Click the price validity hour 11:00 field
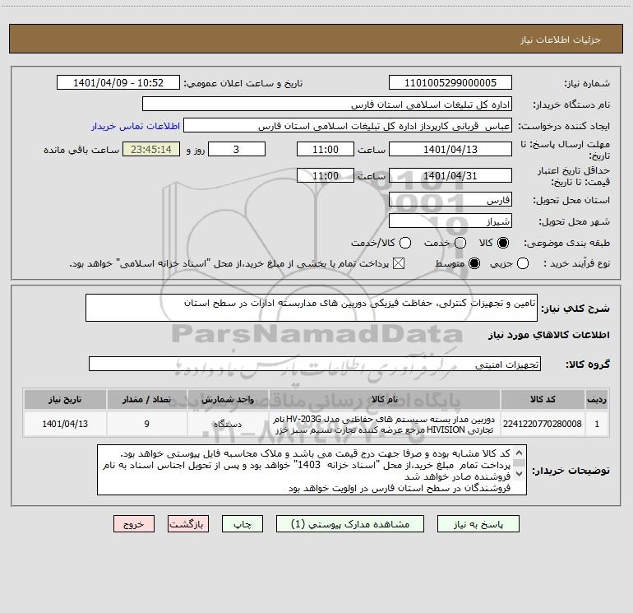633x613 pixels. (326, 175)
